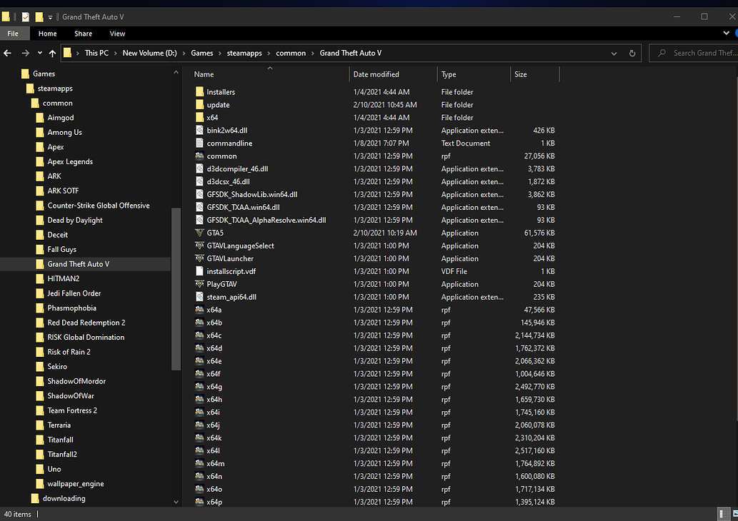Click the Search Grand Theft Auto V box
This screenshot has height=521, width=738.
693,53
